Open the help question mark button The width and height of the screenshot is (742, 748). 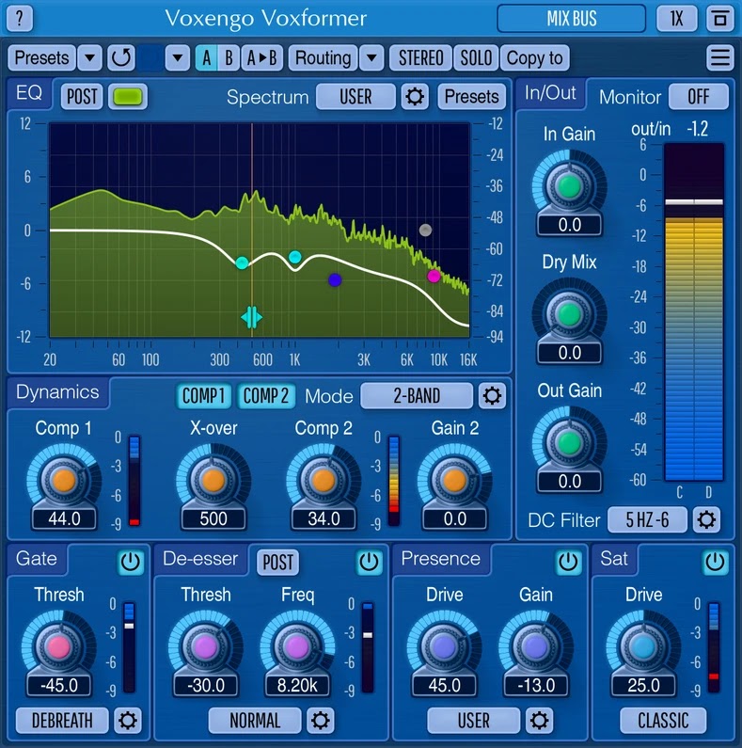tap(20, 18)
